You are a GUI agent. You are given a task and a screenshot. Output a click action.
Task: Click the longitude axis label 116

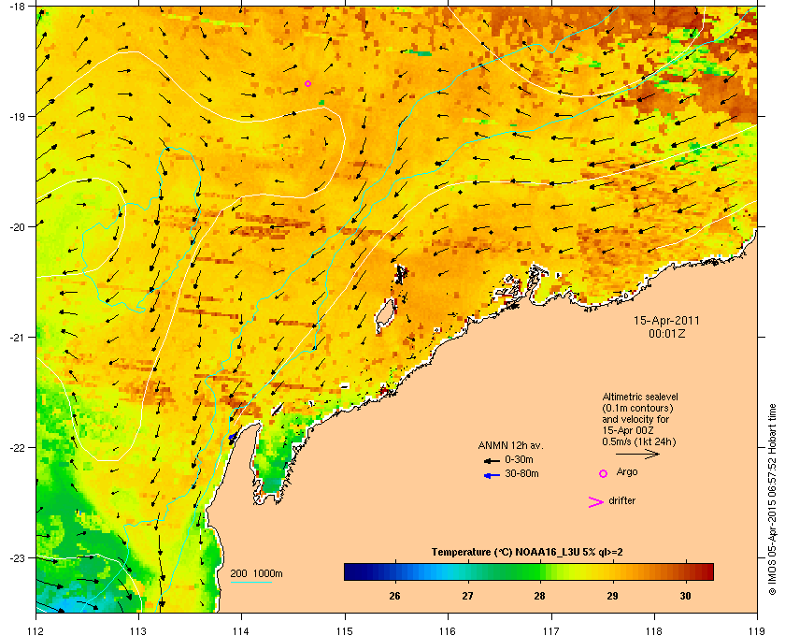448,630
